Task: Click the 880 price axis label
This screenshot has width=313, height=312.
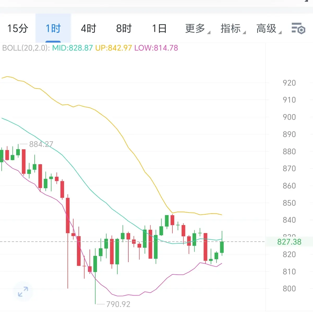Action: pos(289,151)
